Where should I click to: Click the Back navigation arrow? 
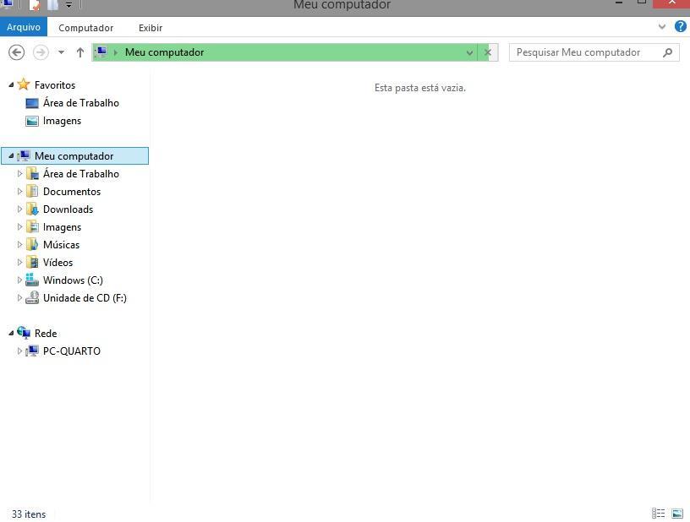(16, 52)
